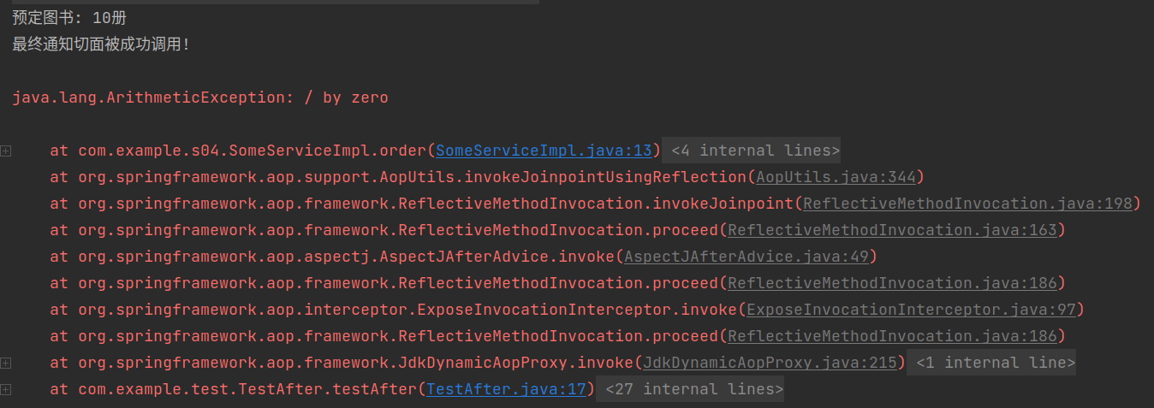This screenshot has width=1154, height=408.
Task: Open JdkDynamicAopProxy.java:215 link
Action: pyautogui.click(x=770, y=363)
